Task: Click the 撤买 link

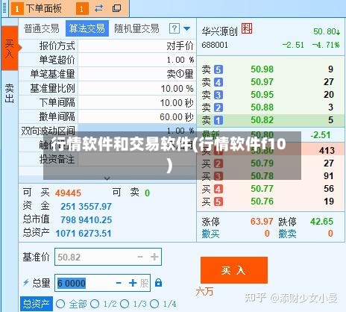Action: pyautogui.click(x=210, y=234)
